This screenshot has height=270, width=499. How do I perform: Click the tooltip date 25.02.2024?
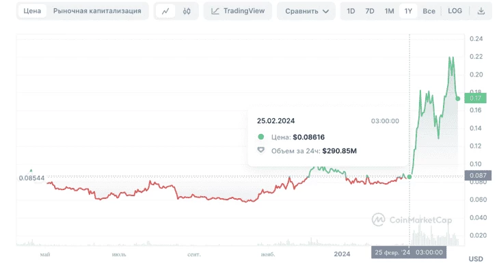[276, 121]
